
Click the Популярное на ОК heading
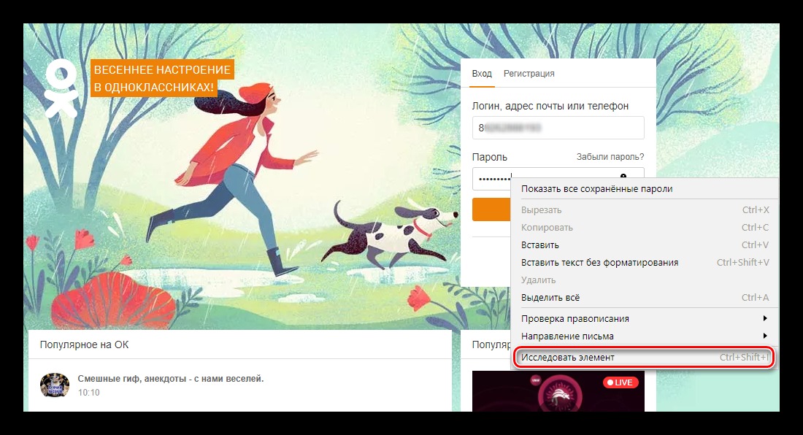[x=84, y=344]
